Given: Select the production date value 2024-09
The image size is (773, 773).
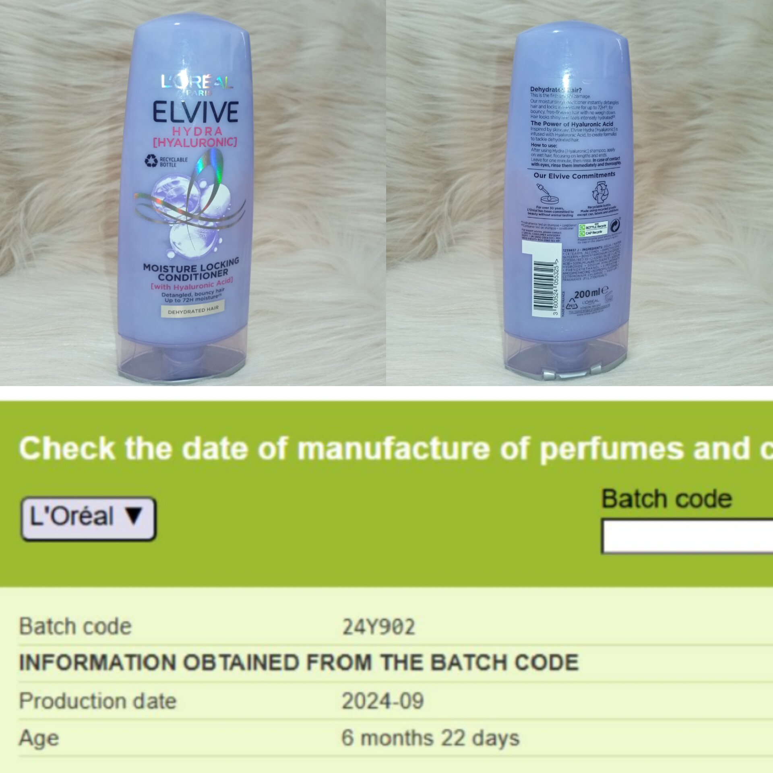Looking at the screenshot, I should click(x=382, y=701).
